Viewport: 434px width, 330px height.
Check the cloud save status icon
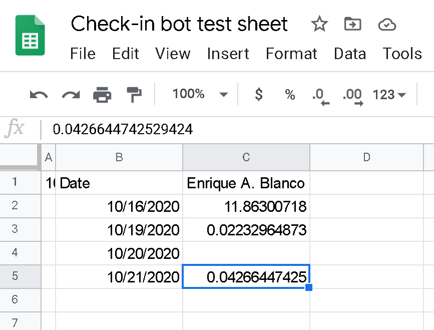(387, 25)
